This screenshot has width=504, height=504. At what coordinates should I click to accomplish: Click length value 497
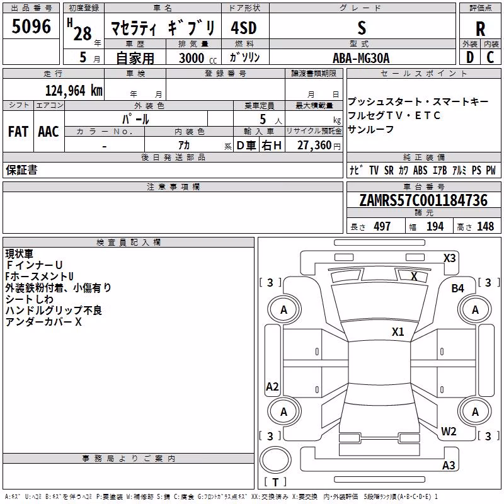click(382, 226)
